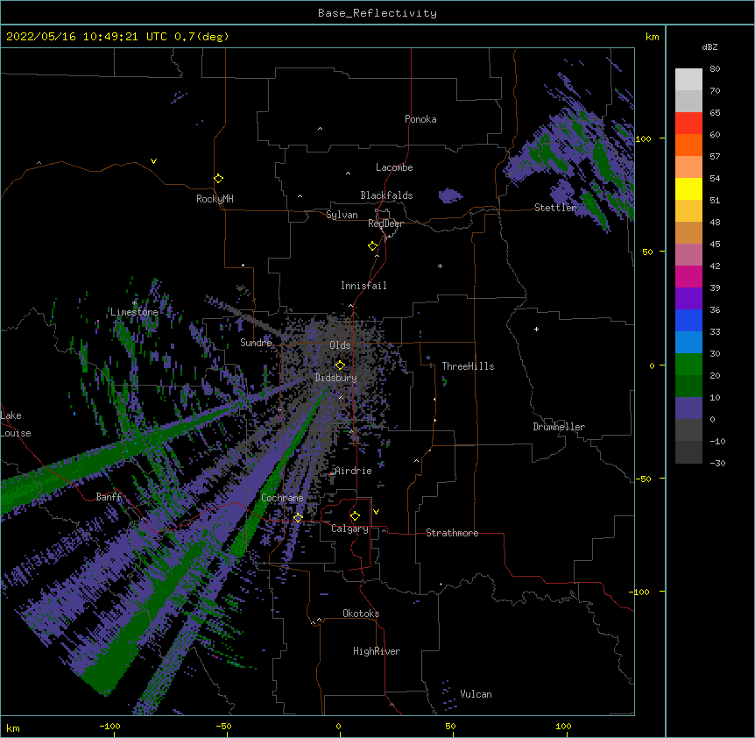Click the Didsbury town label
The height and width of the screenshot is (738, 755).
coord(336,378)
